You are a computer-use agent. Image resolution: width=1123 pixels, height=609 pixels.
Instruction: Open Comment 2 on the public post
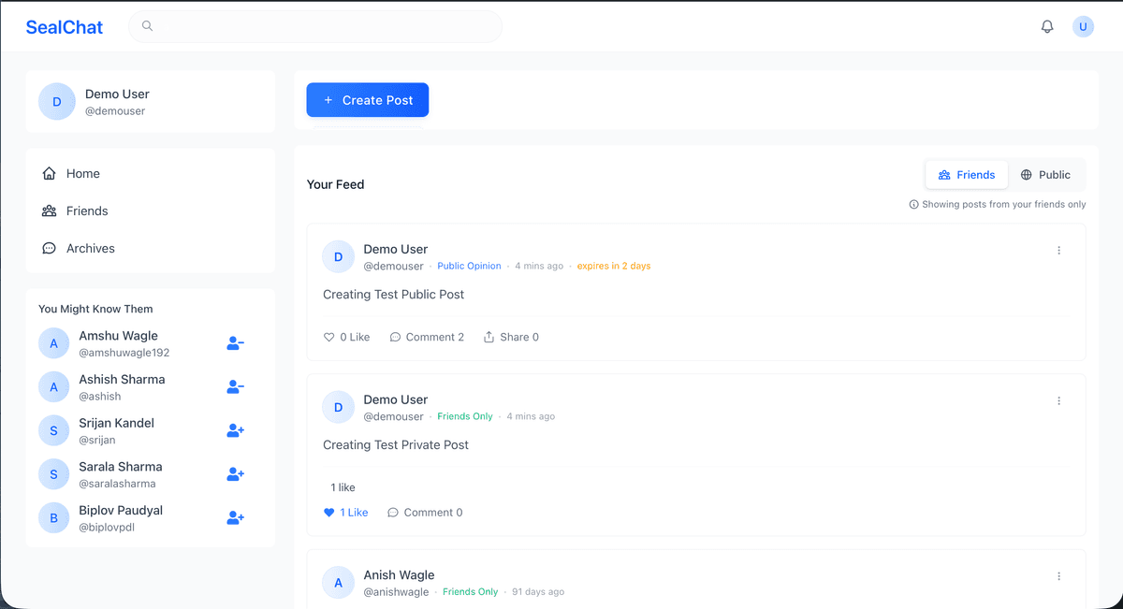[427, 337]
